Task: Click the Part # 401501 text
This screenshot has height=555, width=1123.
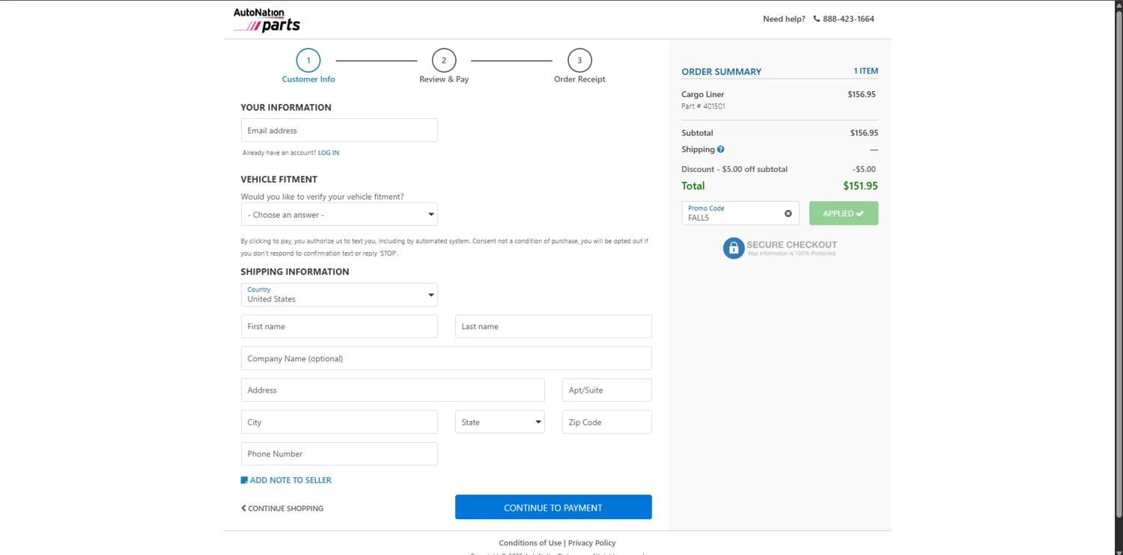Action: [703, 106]
